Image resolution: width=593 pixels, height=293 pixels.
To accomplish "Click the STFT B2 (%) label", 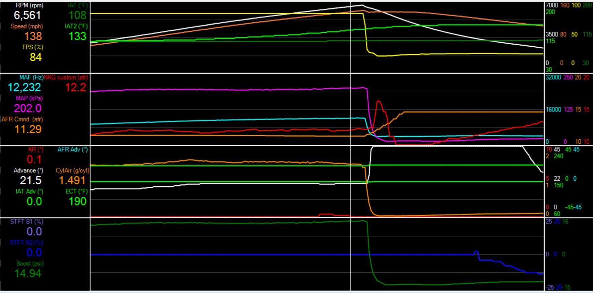I will point(27,242).
